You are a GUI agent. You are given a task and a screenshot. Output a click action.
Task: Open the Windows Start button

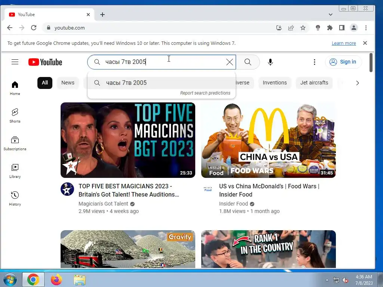pos(10,280)
